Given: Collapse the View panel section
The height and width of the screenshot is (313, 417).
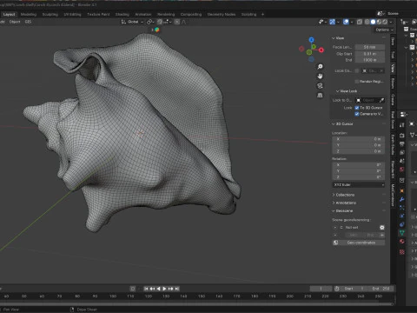Looking at the screenshot, I should 338,38.
